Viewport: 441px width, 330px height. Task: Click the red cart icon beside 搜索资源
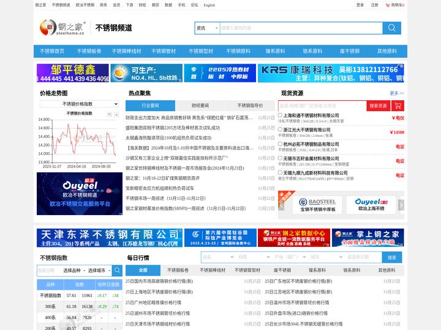[x=398, y=106]
